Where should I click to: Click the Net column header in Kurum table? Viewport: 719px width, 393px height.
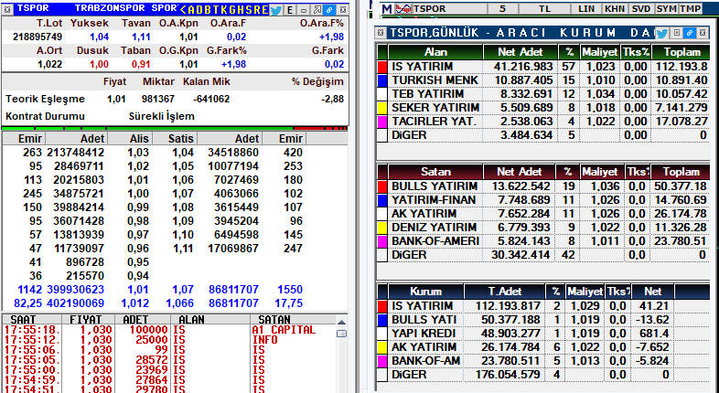click(x=652, y=292)
